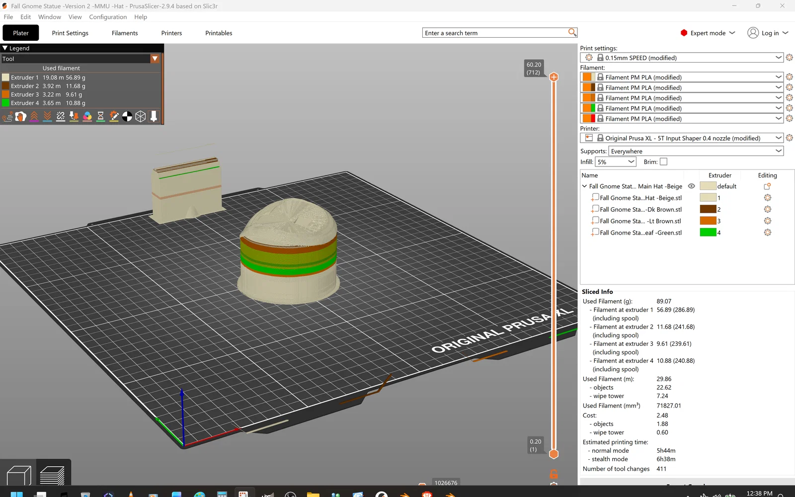Image resolution: width=795 pixels, height=497 pixels.
Task: Switch to the Printables tab
Action: (219, 33)
